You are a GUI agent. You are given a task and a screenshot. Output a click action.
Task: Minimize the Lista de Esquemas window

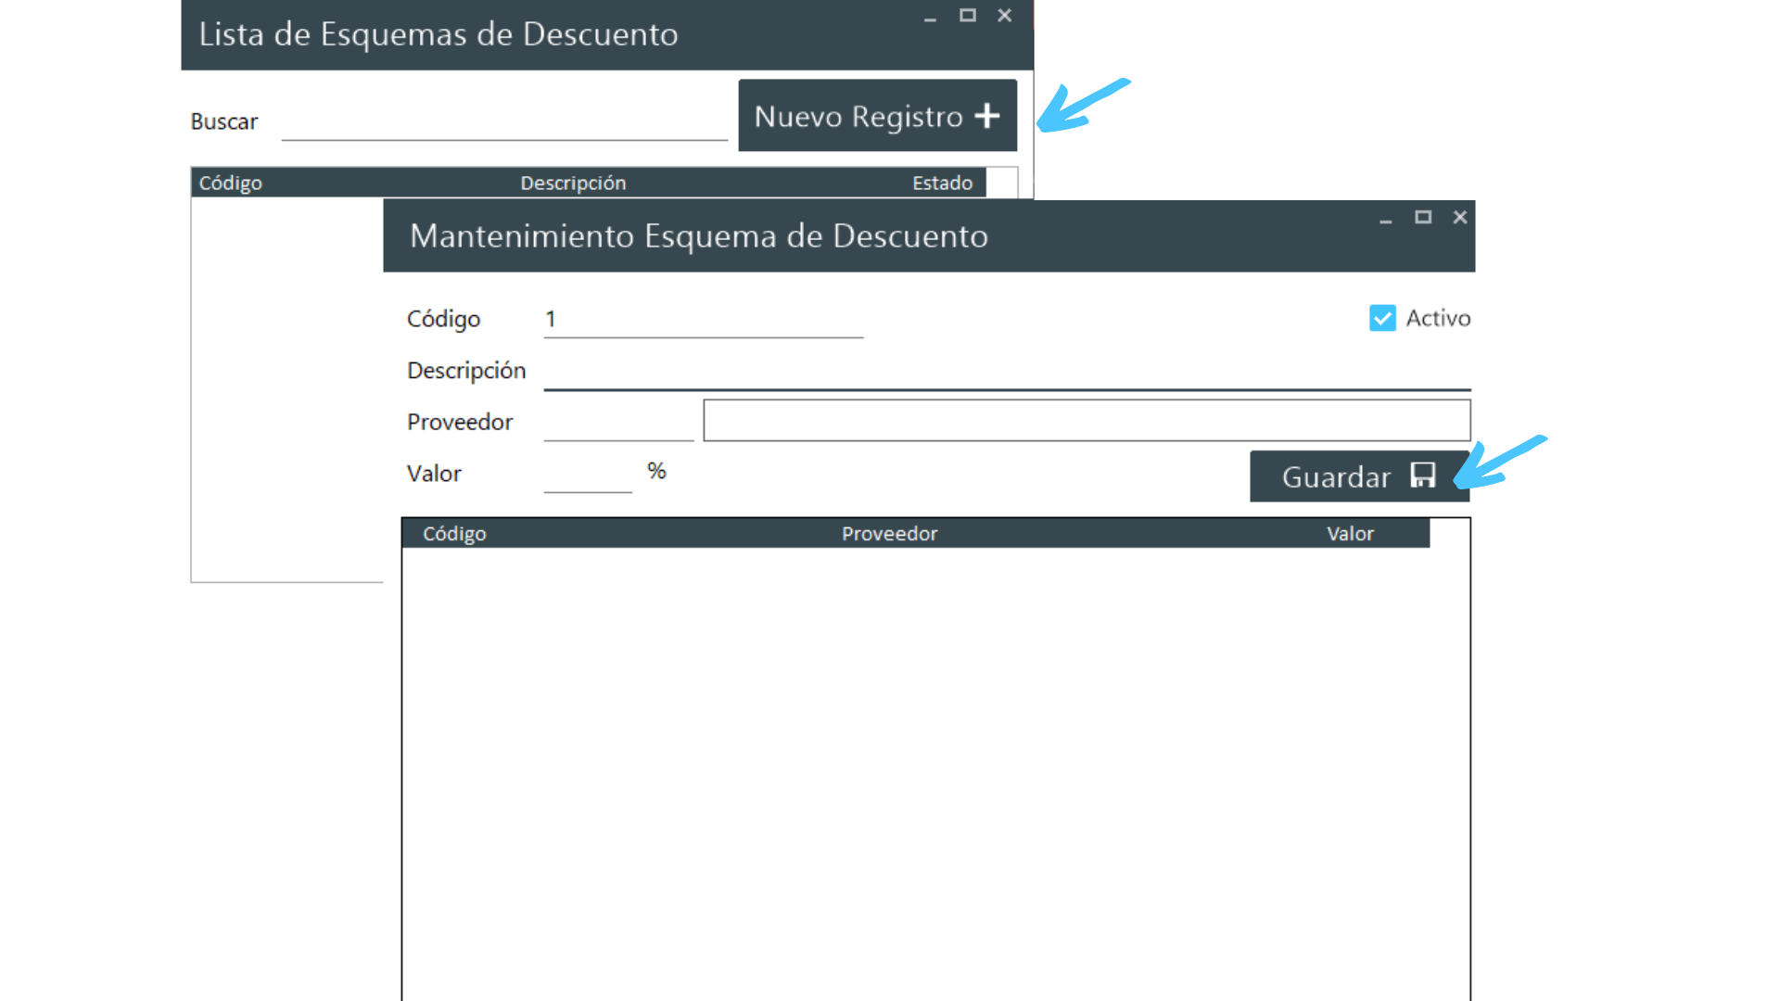tap(930, 17)
